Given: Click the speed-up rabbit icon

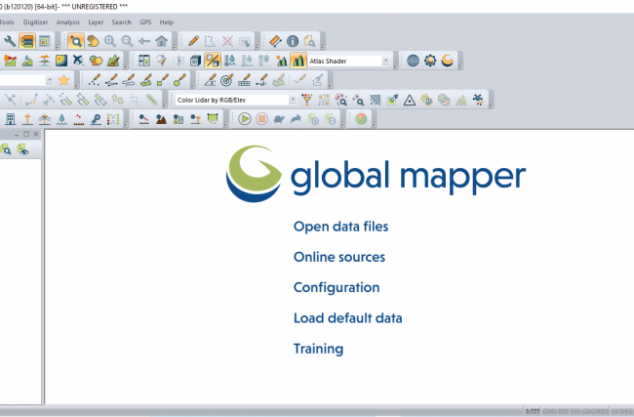Looking at the screenshot, I should pos(296,119).
